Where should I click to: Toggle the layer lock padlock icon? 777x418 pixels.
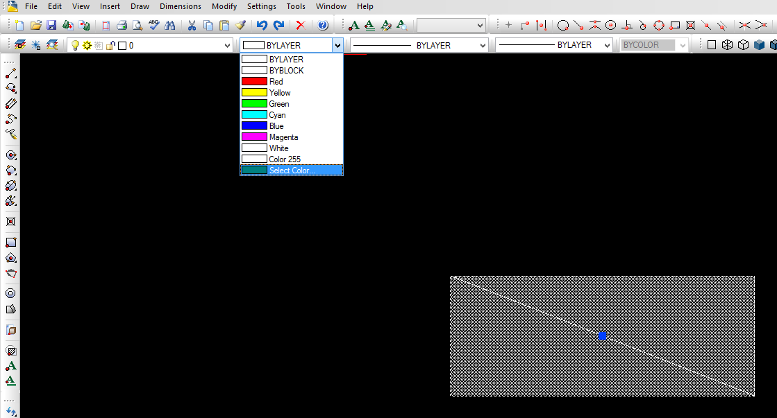click(110, 46)
